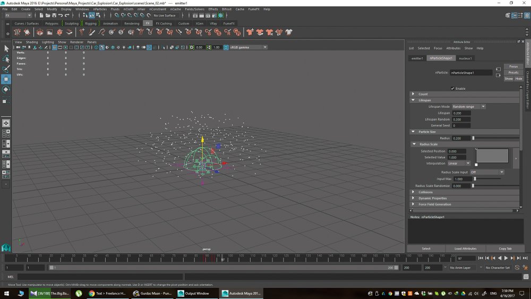Click the Select button at panel bottom
The width and height of the screenshot is (531, 299).
pos(426,249)
